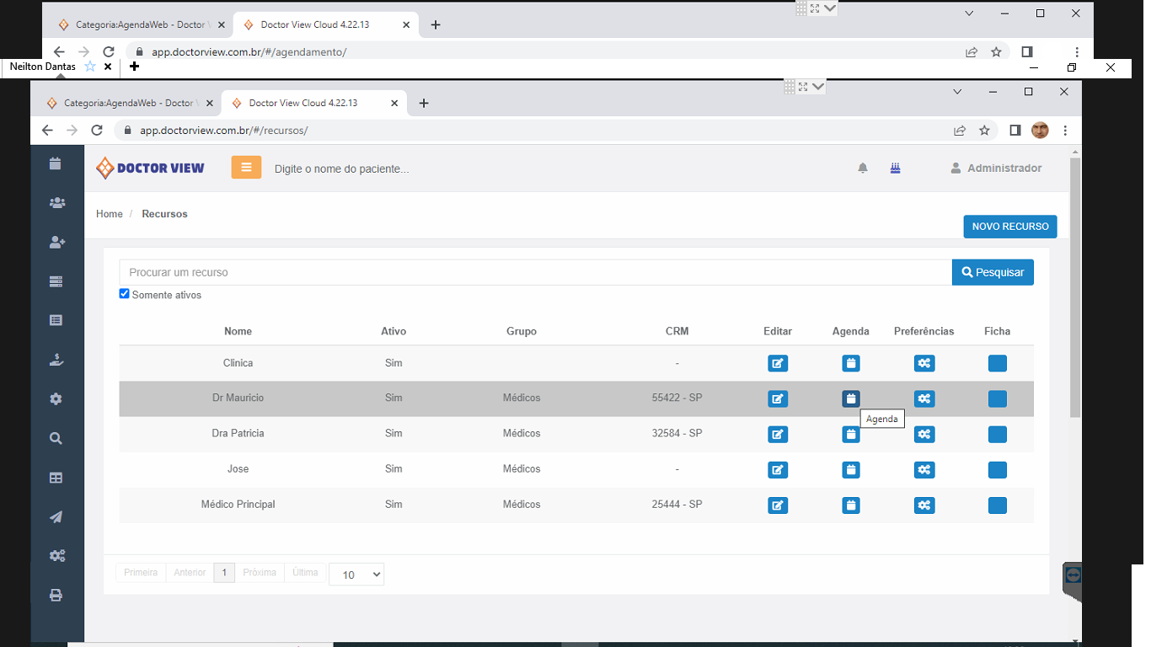Click the NOVO RECURSO button

1009,227
